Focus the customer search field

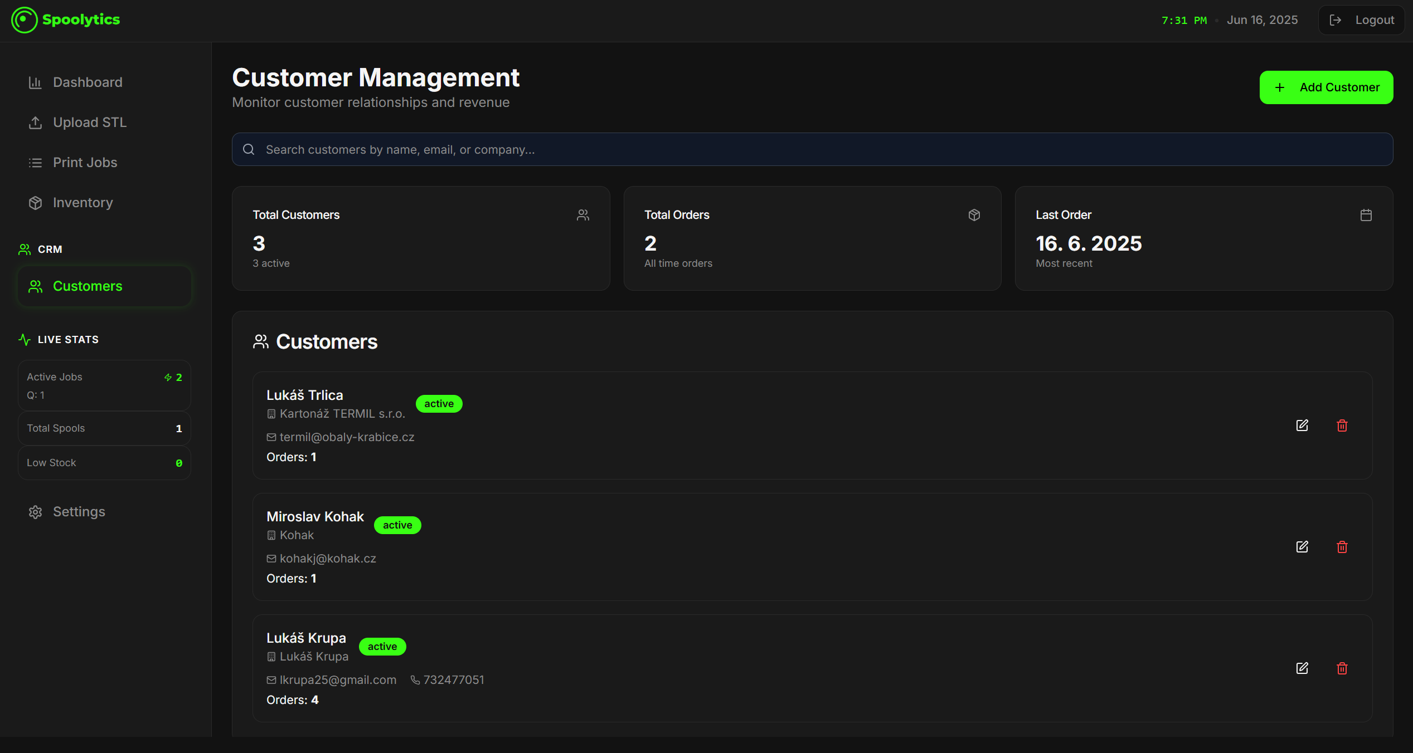pyautogui.click(x=812, y=149)
